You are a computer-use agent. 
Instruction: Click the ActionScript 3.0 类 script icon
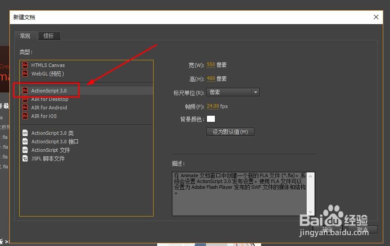[25, 133]
